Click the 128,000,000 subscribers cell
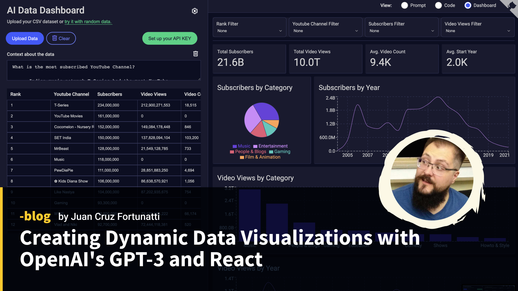The image size is (518, 291). [116, 149]
